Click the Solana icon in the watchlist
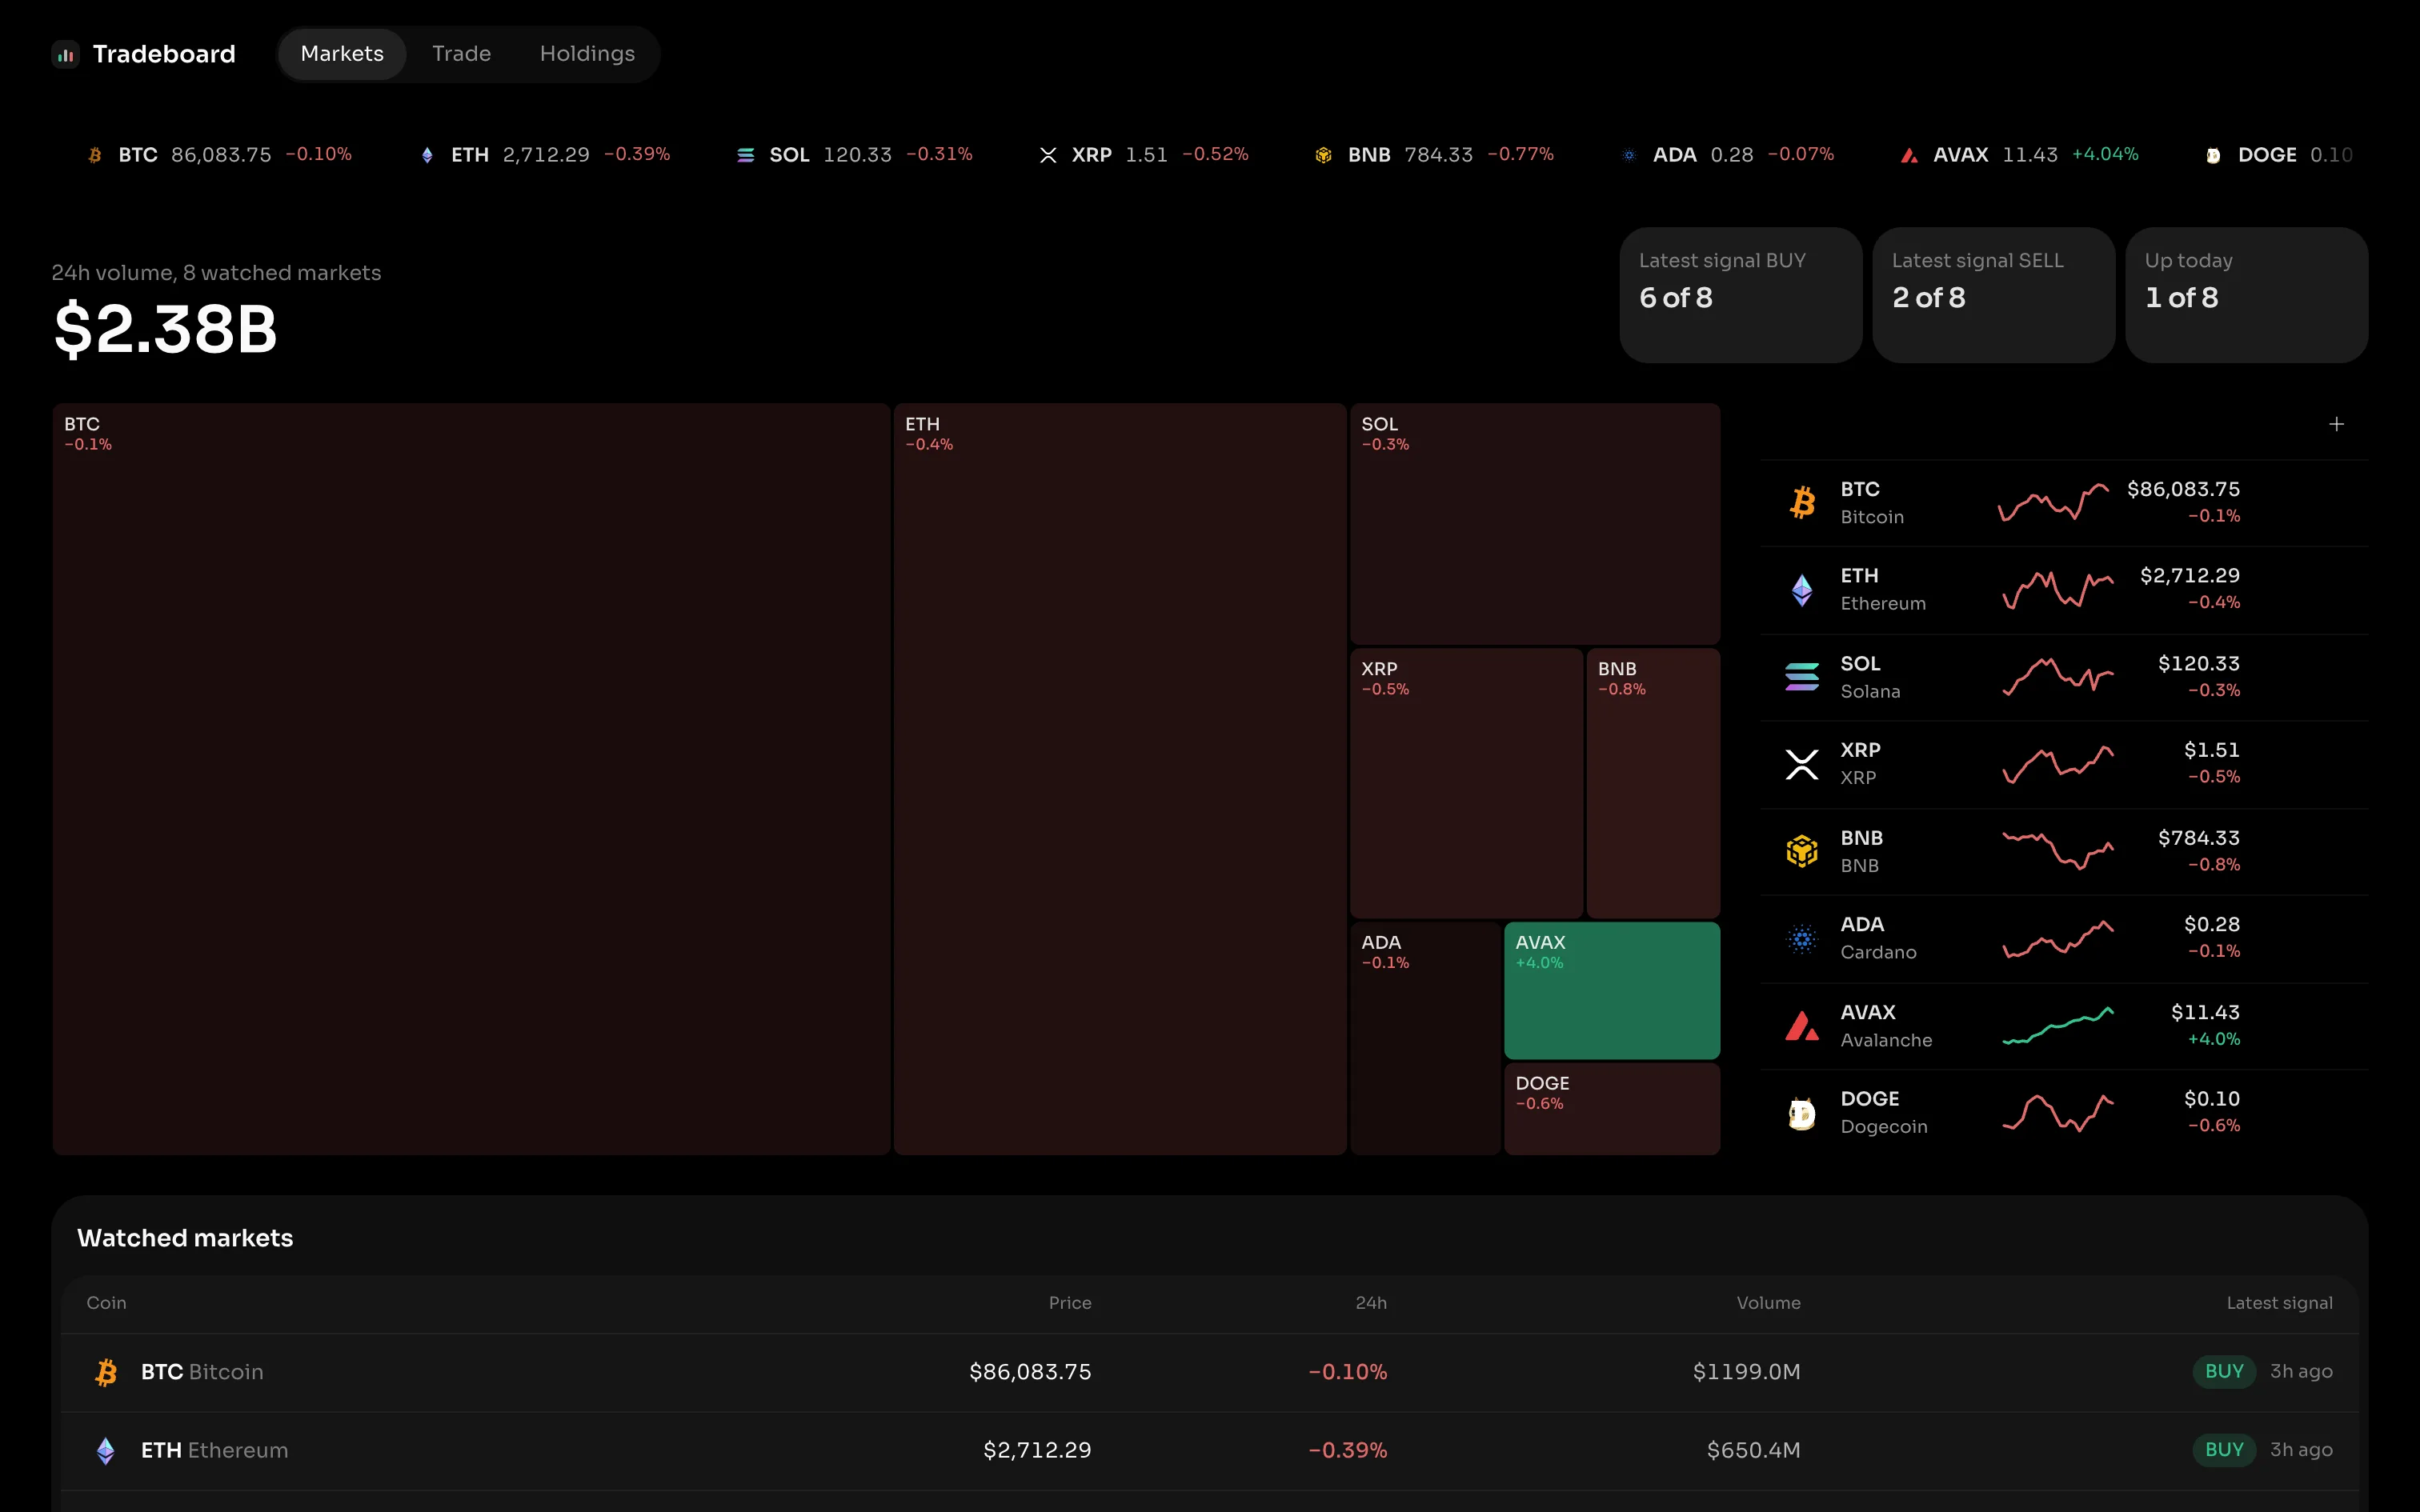This screenshot has height=1512, width=2420. tap(1802, 677)
